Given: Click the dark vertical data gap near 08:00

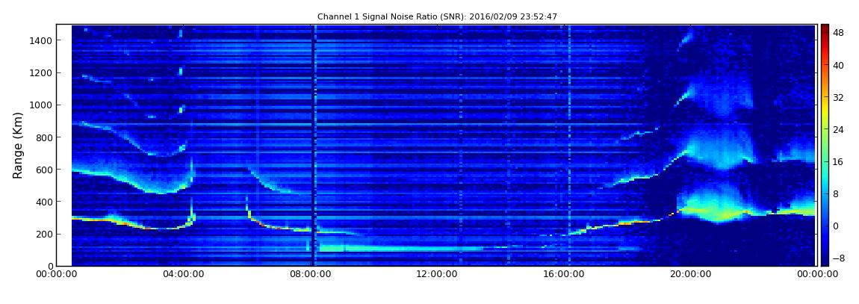Looking at the screenshot, I should (x=313, y=145).
